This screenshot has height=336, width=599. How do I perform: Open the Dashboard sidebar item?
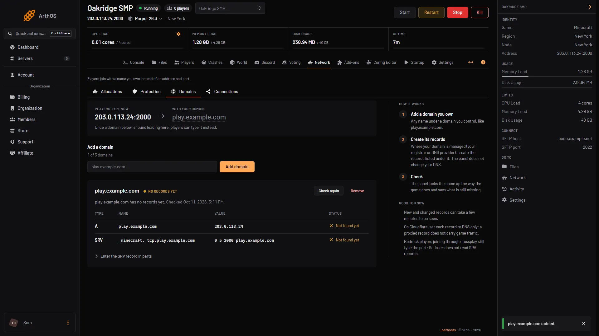click(40, 47)
